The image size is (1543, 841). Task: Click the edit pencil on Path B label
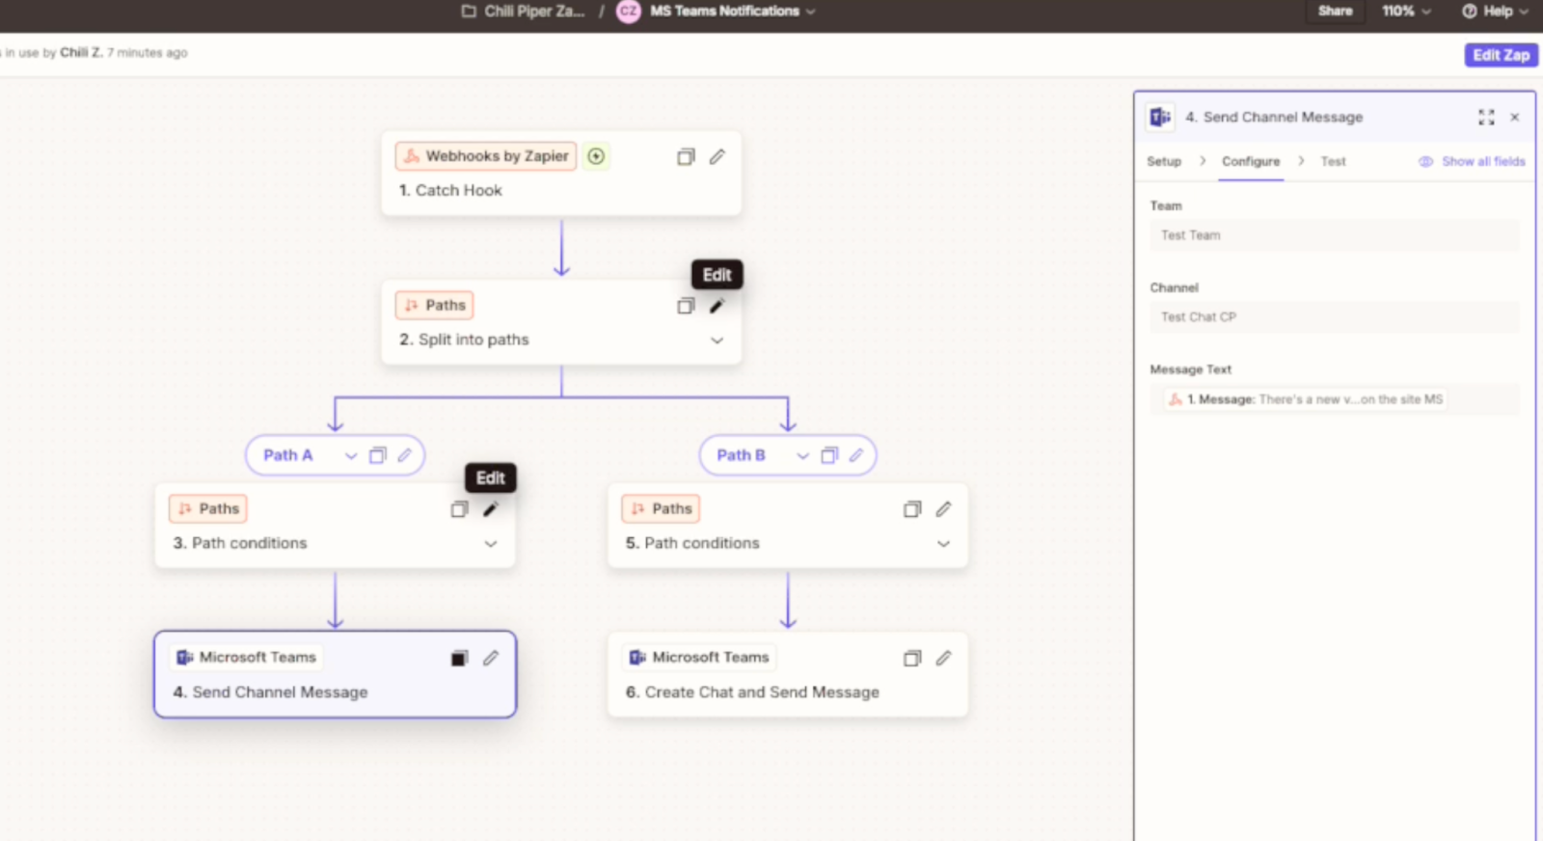[x=855, y=455]
